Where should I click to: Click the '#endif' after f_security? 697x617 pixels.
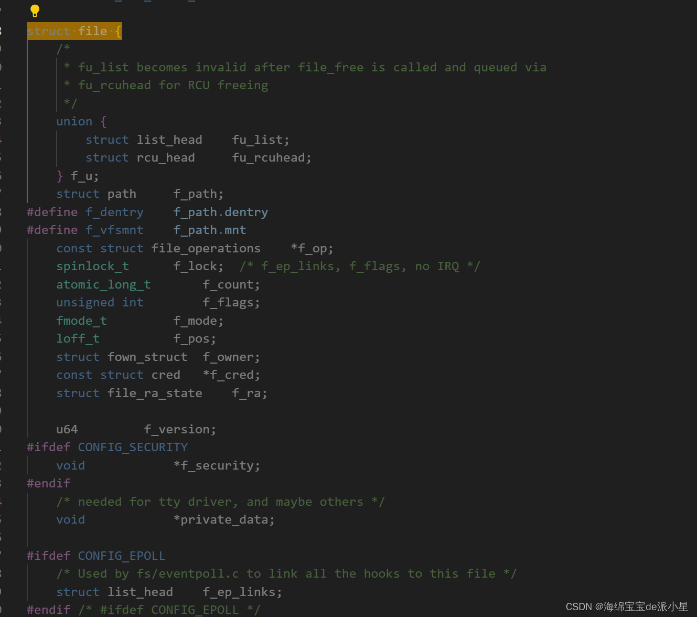click(48, 484)
